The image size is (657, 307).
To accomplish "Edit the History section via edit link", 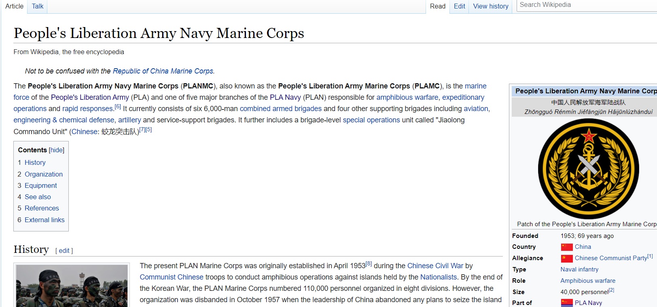I will tap(64, 250).
